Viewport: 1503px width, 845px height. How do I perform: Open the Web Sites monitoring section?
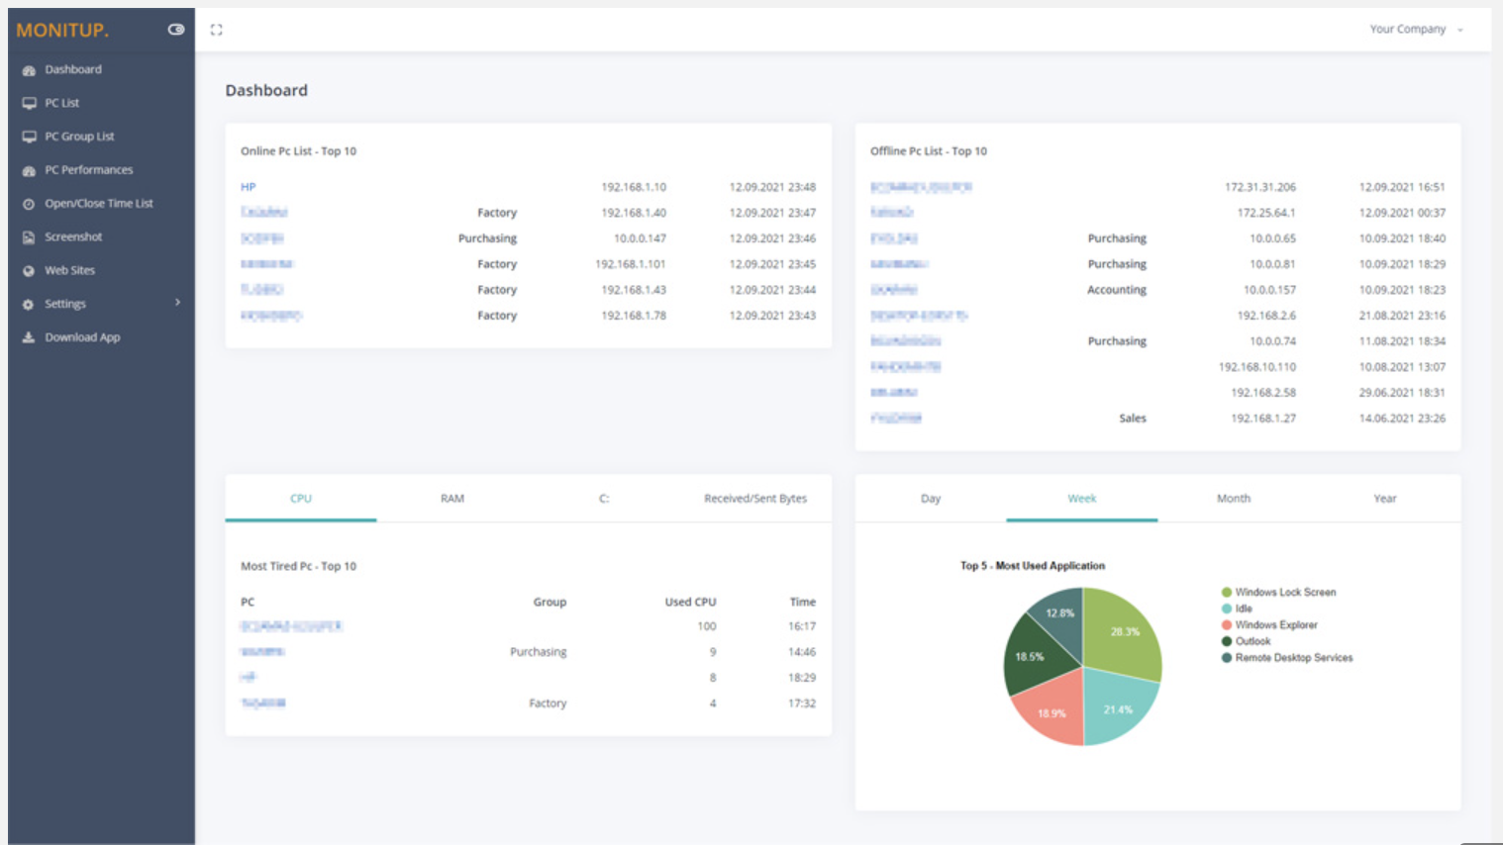[69, 270]
